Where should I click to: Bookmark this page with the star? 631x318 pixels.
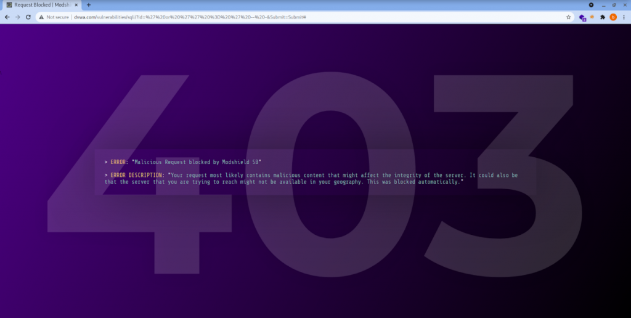pos(568,17)
